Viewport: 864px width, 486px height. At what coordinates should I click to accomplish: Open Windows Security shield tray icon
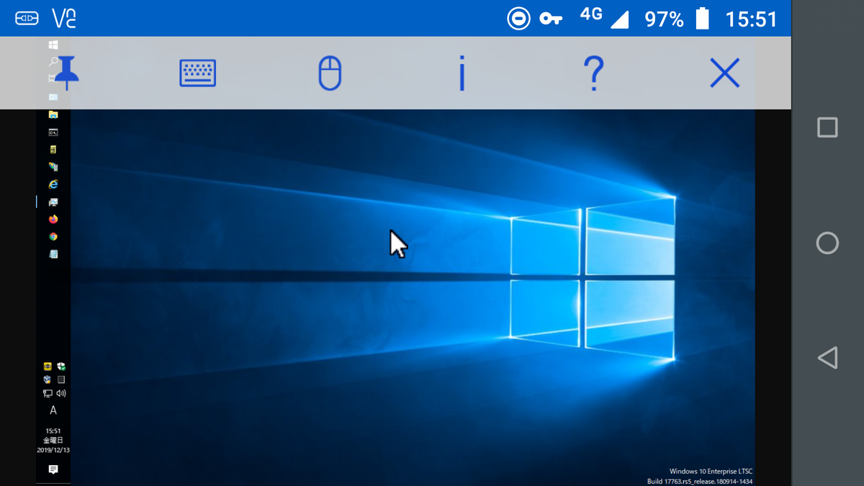pos(61,366)
